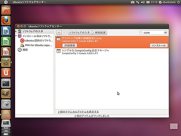Open GIMP image editor from launcher
The width and height of the screenshot is (181, 136).
(x=6, y=94)
